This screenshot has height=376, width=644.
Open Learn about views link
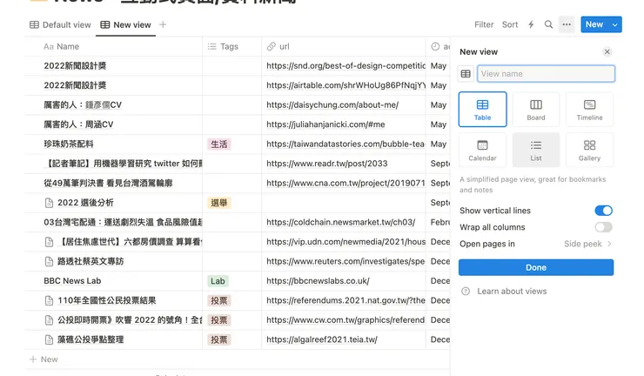point(512,292)
